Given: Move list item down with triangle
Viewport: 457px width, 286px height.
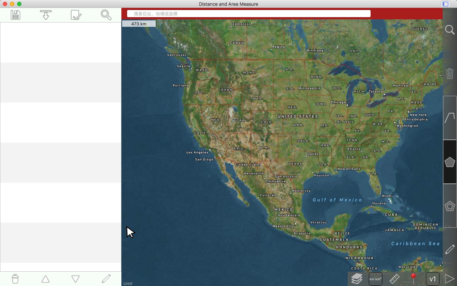Looking at the screenshot, I should coord(75,279).
